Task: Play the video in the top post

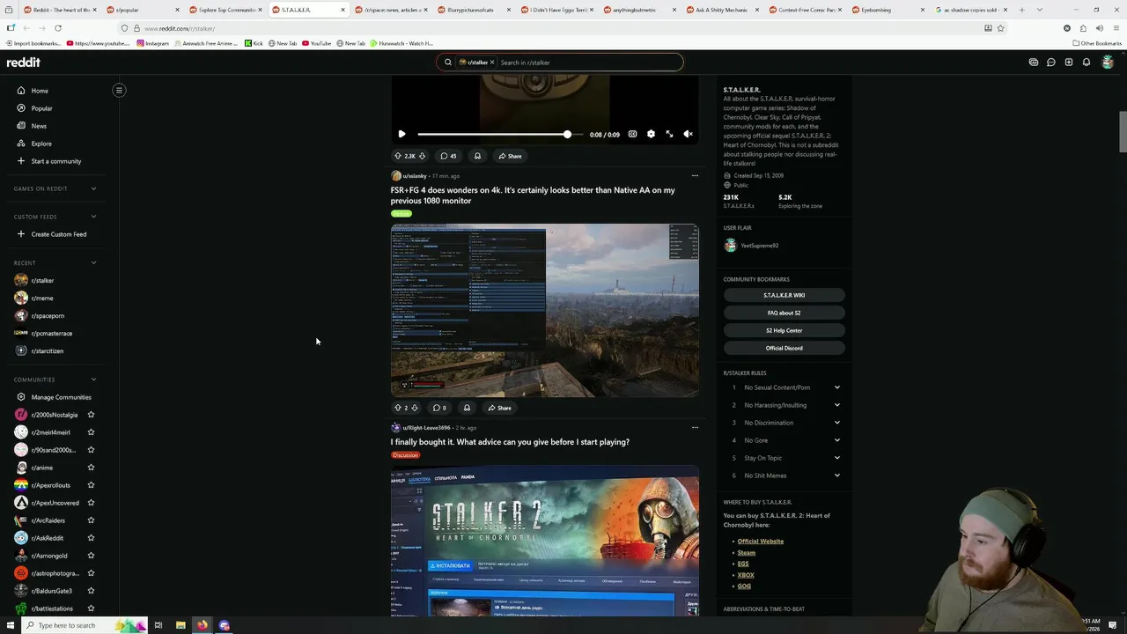Action: (x=401, y=134)
